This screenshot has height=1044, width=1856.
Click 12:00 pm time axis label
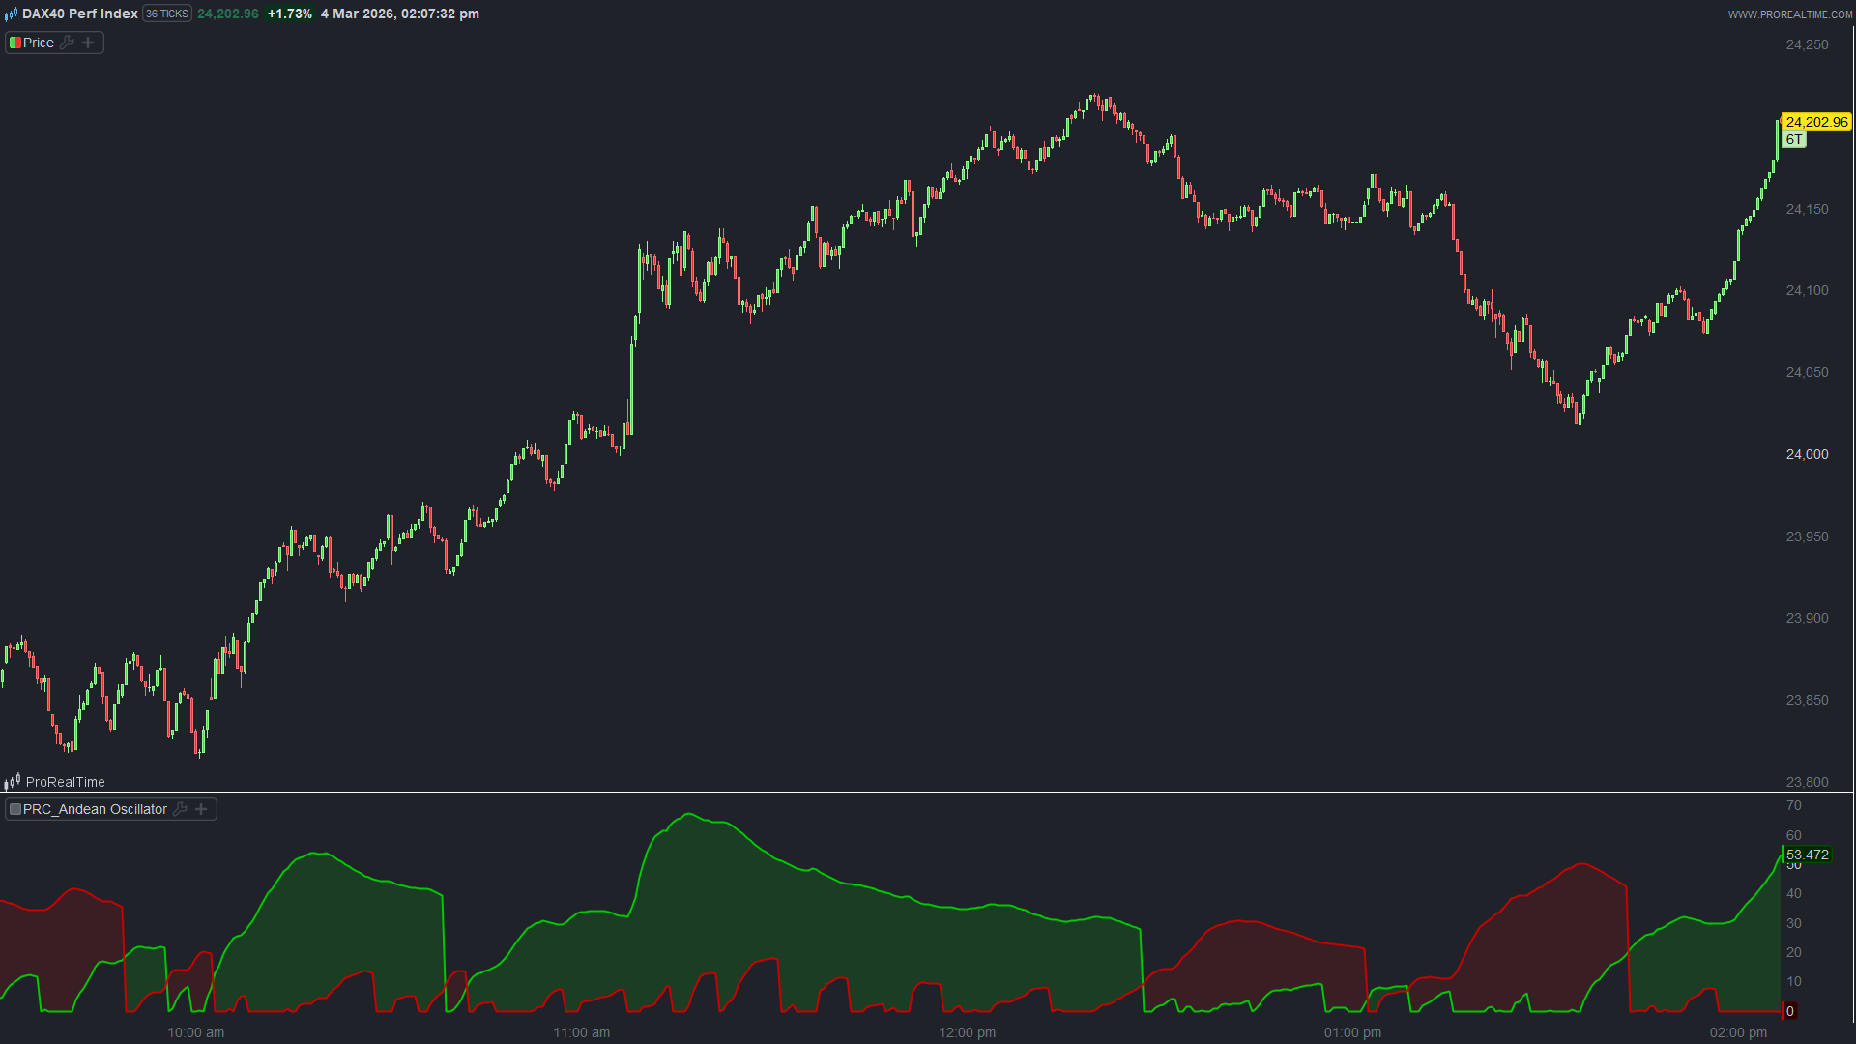967,1032
